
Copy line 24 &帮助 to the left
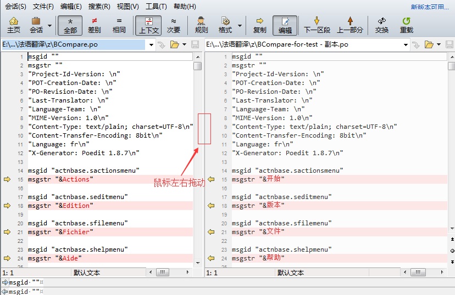pyautogui.click(x=211, y=258)
